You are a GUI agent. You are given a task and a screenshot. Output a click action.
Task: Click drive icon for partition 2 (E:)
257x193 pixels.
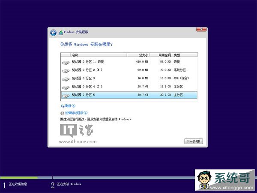[x=66, y=71]
